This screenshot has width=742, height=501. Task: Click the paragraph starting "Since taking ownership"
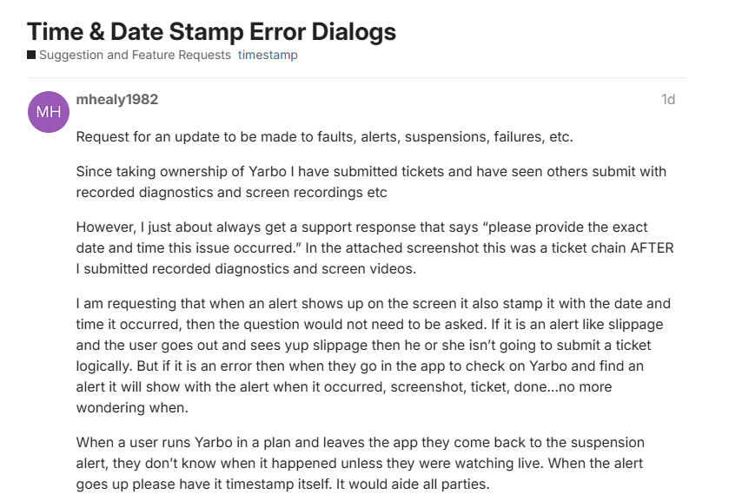pyautogui.click(x=371, y=181)
